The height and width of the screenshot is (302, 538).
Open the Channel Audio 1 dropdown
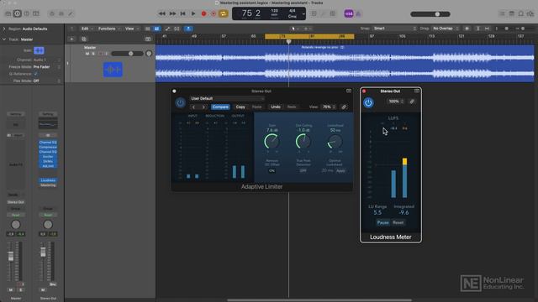point(46,60)
